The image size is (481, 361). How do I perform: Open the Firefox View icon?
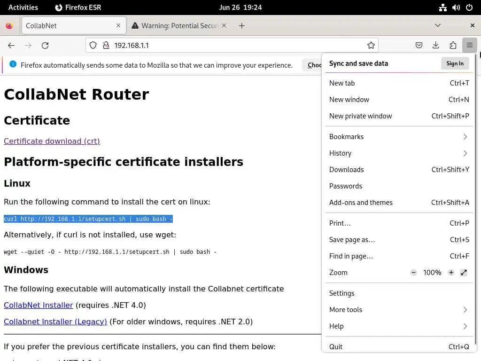9,26
